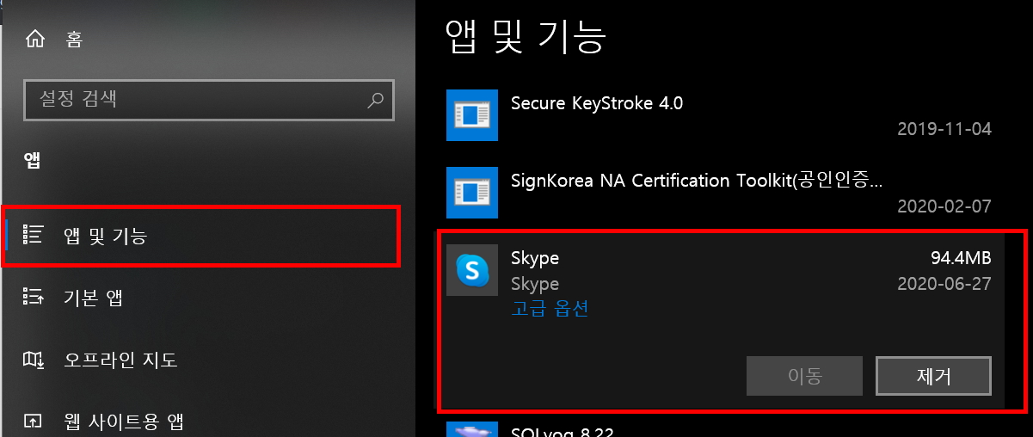Click the 기본 앱 icon
1033x437 pixels.
[34, 298]
